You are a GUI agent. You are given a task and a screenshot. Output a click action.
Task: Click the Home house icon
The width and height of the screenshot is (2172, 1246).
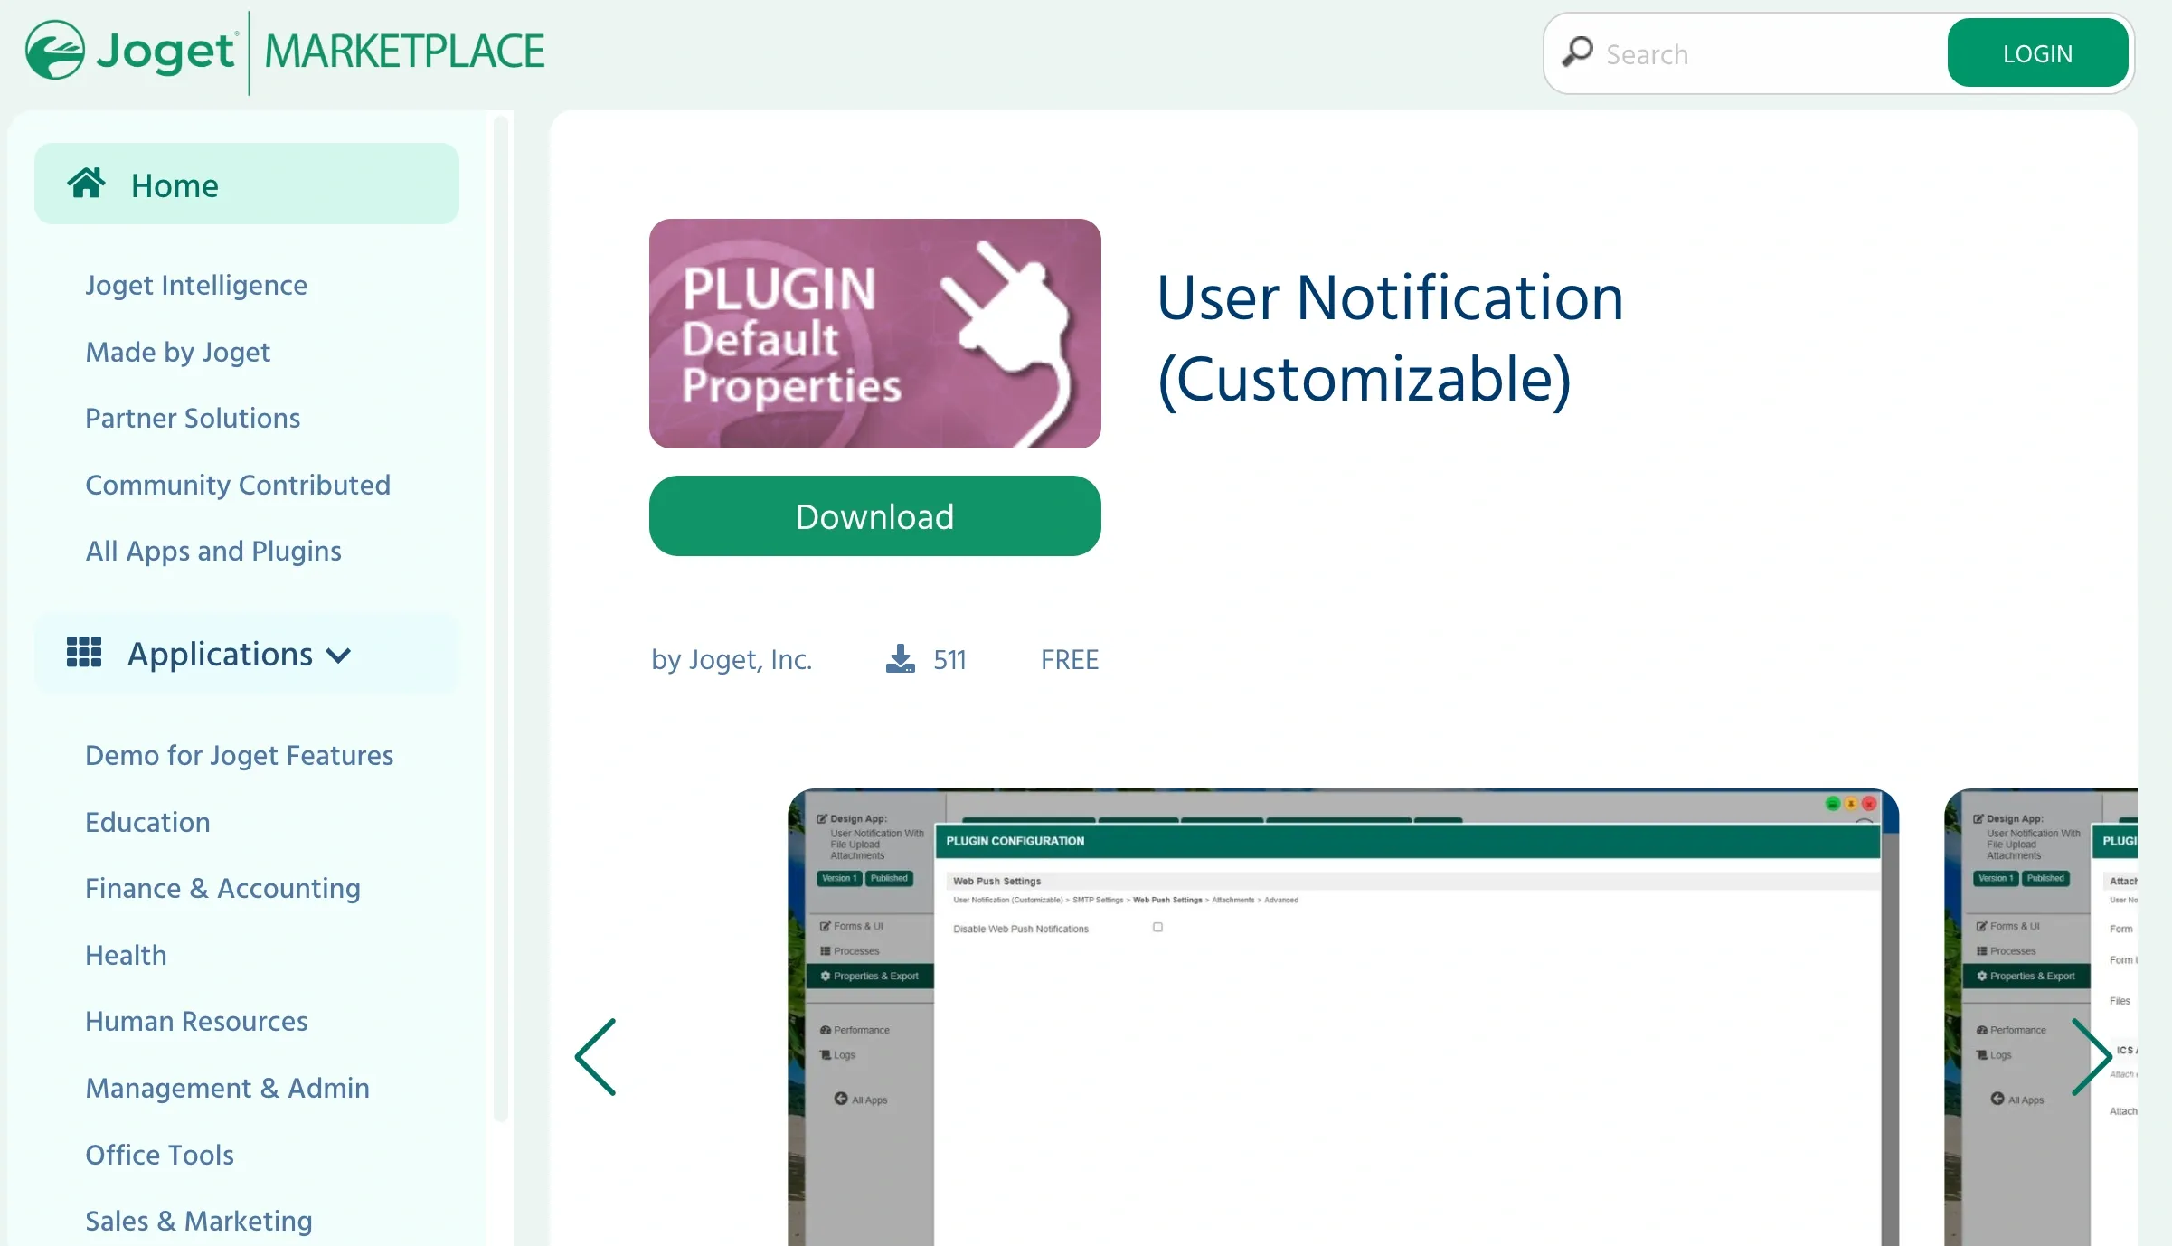pyautogui.click(x=86, y=184)
